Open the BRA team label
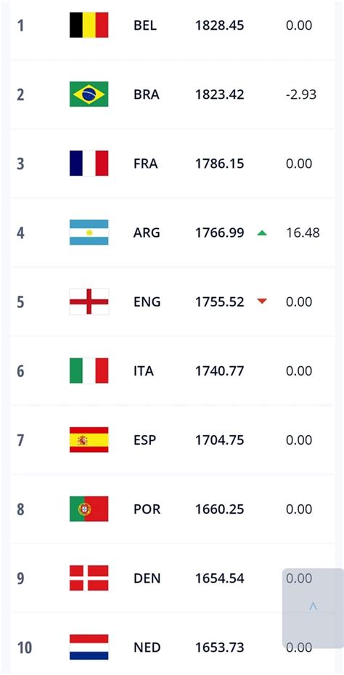 146,94
